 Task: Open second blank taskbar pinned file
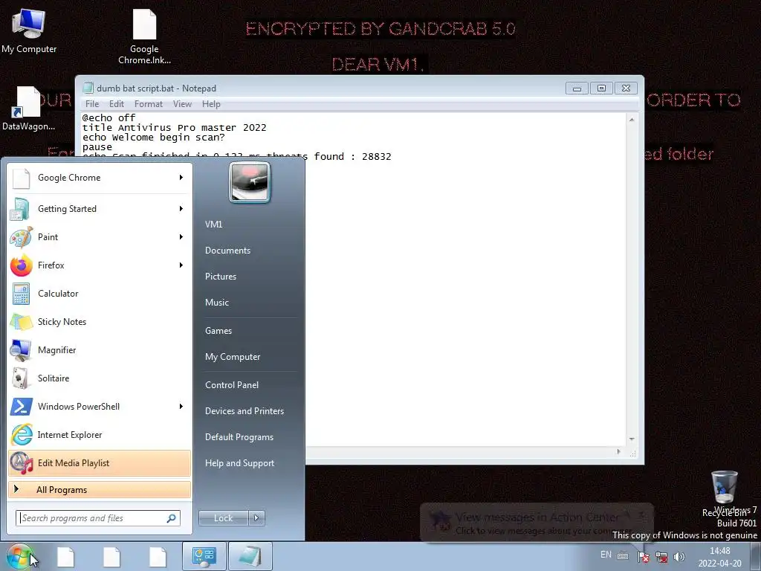click(111, 556)
